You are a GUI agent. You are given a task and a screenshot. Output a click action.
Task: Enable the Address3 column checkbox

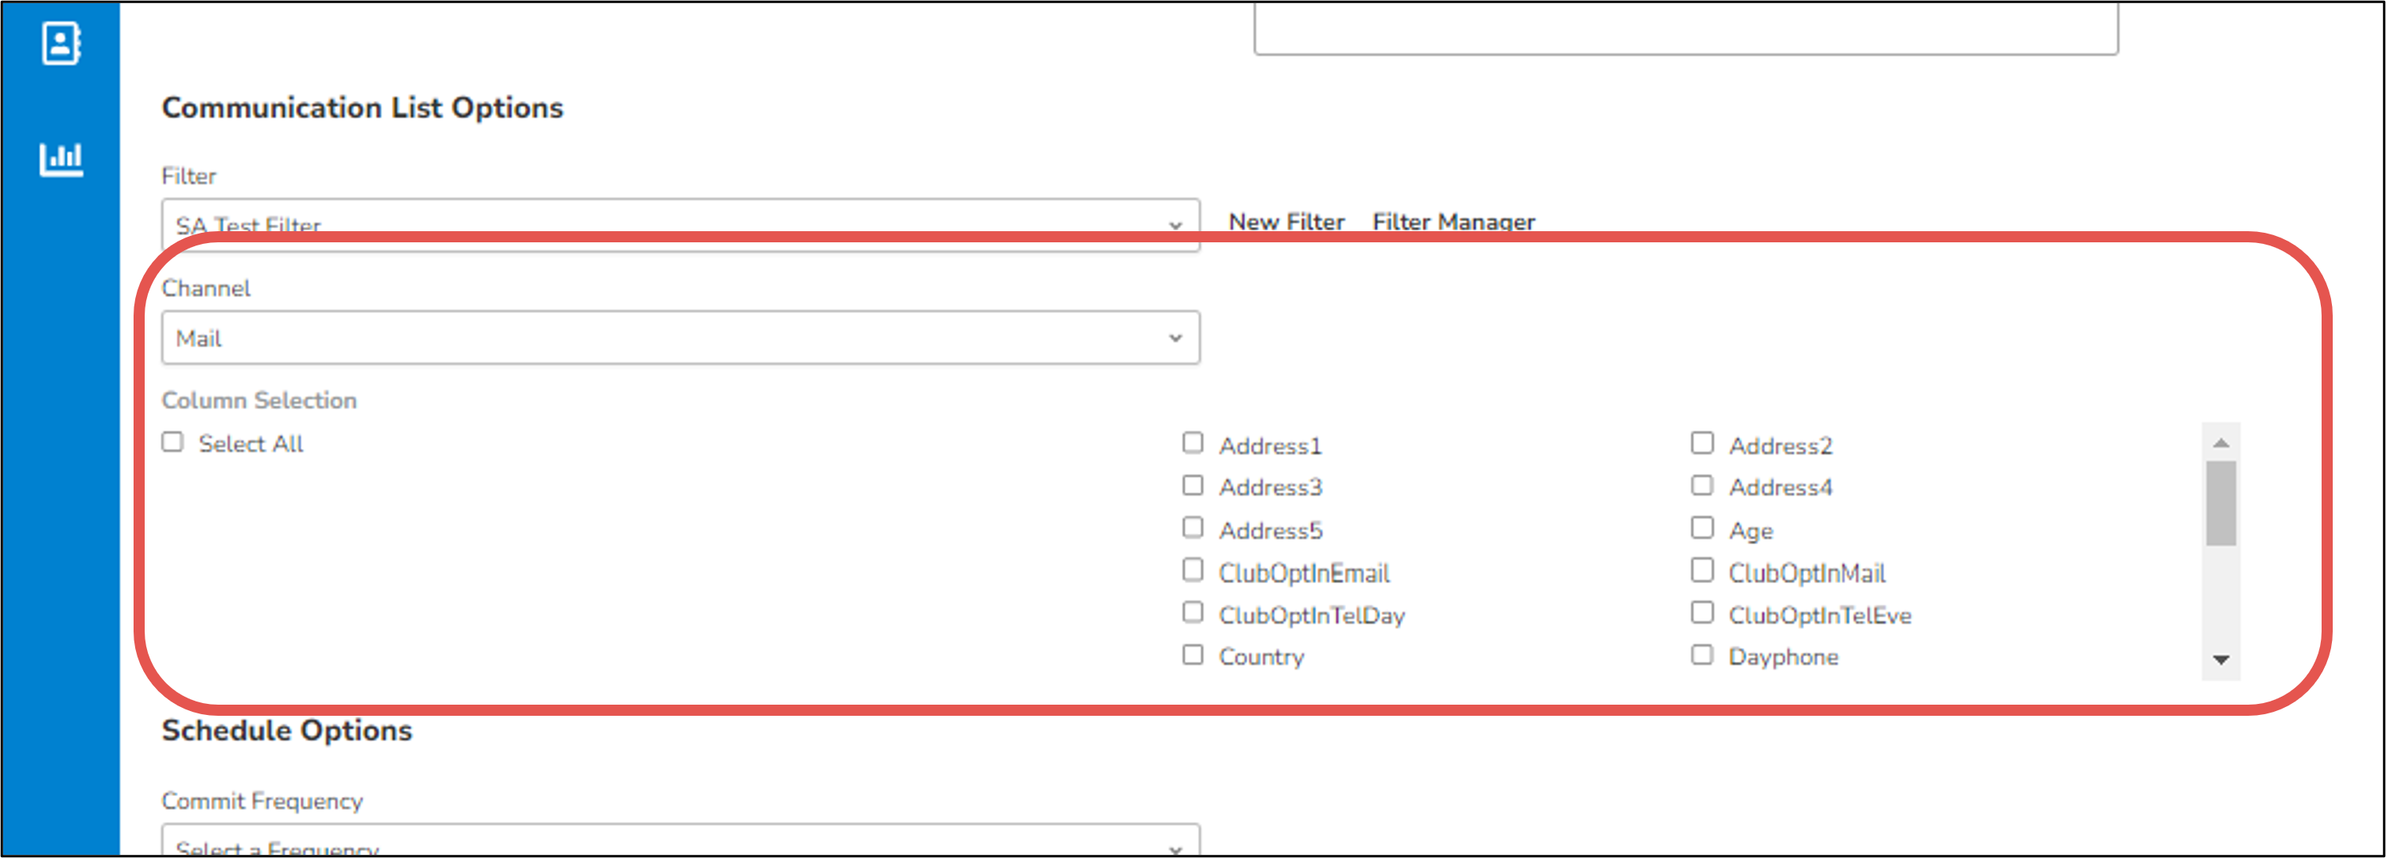point(1193,485)
